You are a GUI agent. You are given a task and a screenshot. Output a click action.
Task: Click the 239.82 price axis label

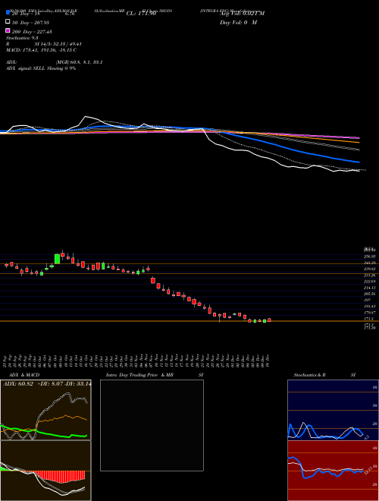pos(371,269)
